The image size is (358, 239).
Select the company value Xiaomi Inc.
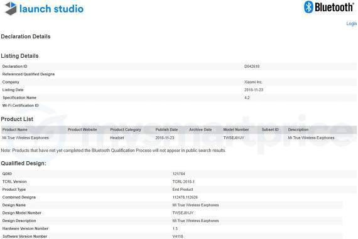pyautogui.click(x=253, y=82)
